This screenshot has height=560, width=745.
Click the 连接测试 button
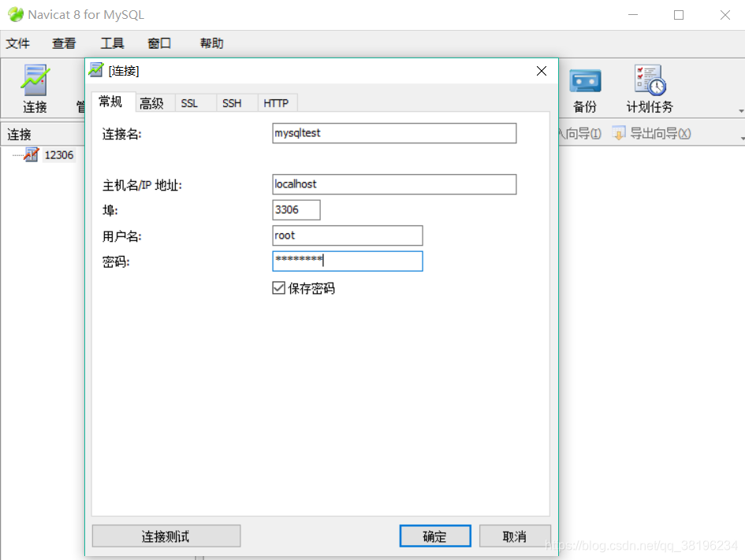[166, 536]
